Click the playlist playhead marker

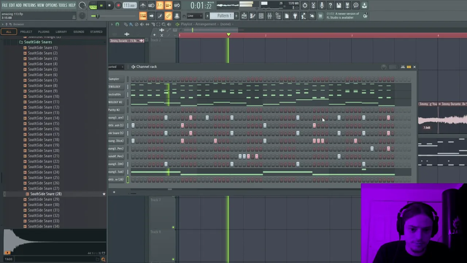click(x=228, y=35)
